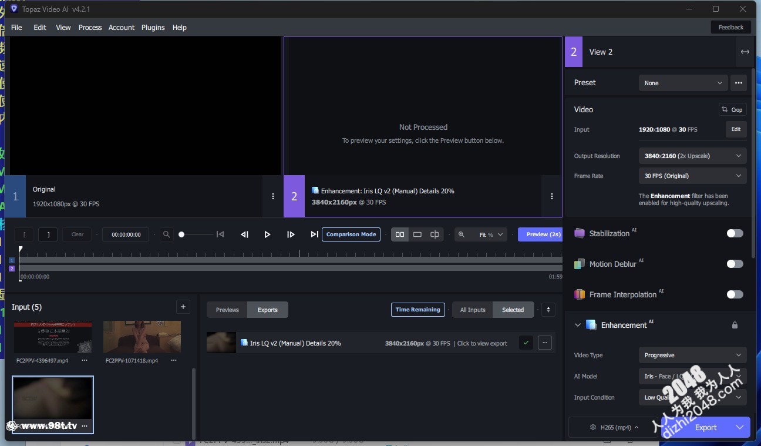Screen dimensions: 761x446
Task: Open the Edit menu
Action: pos(40,27)
